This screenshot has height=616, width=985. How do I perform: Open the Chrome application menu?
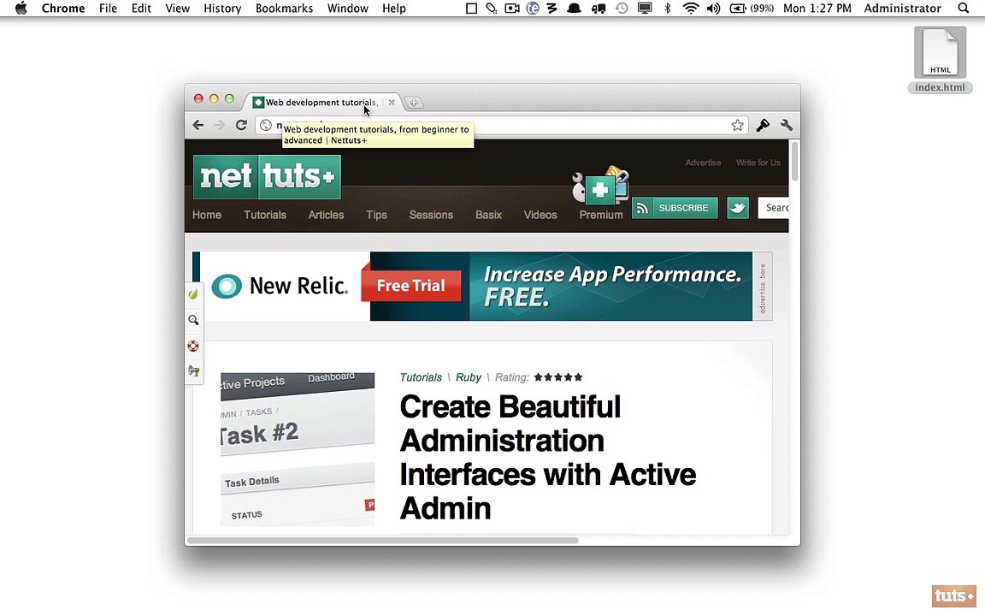pyautogui.click(x=62, y=9)
